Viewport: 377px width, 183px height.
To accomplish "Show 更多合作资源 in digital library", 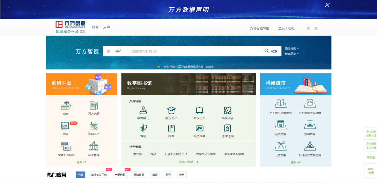I will [x=188, y=162].
